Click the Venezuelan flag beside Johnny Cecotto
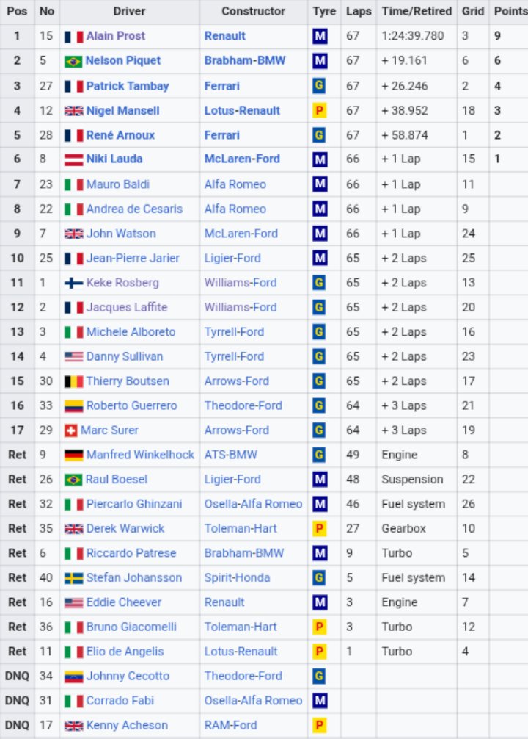 click(x=73, y=677)
